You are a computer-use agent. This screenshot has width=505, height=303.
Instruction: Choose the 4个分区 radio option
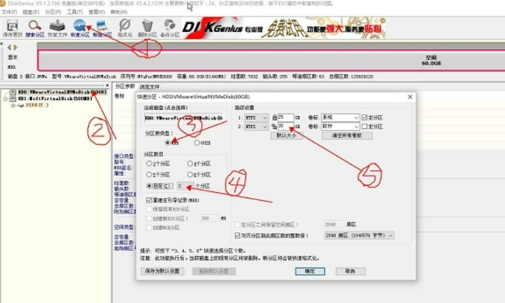coord(190,164)
